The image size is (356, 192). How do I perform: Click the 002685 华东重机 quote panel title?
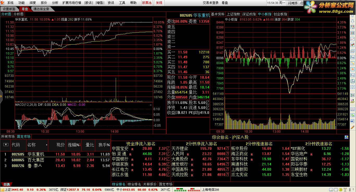click(194, 15)
